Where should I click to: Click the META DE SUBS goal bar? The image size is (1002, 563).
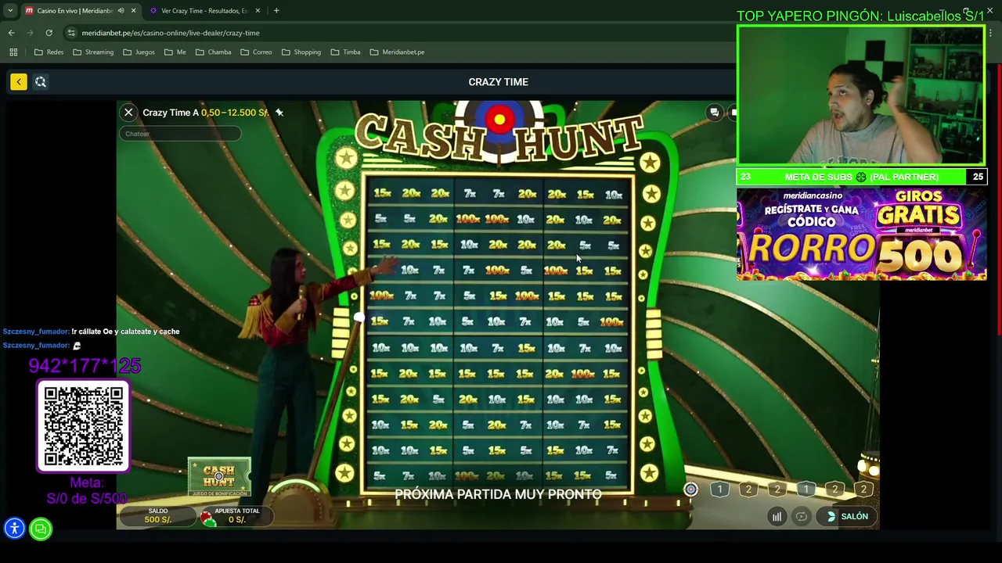861,177
